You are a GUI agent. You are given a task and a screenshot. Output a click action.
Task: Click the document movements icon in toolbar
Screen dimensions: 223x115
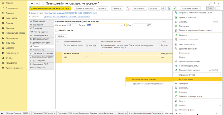point(128,8)
